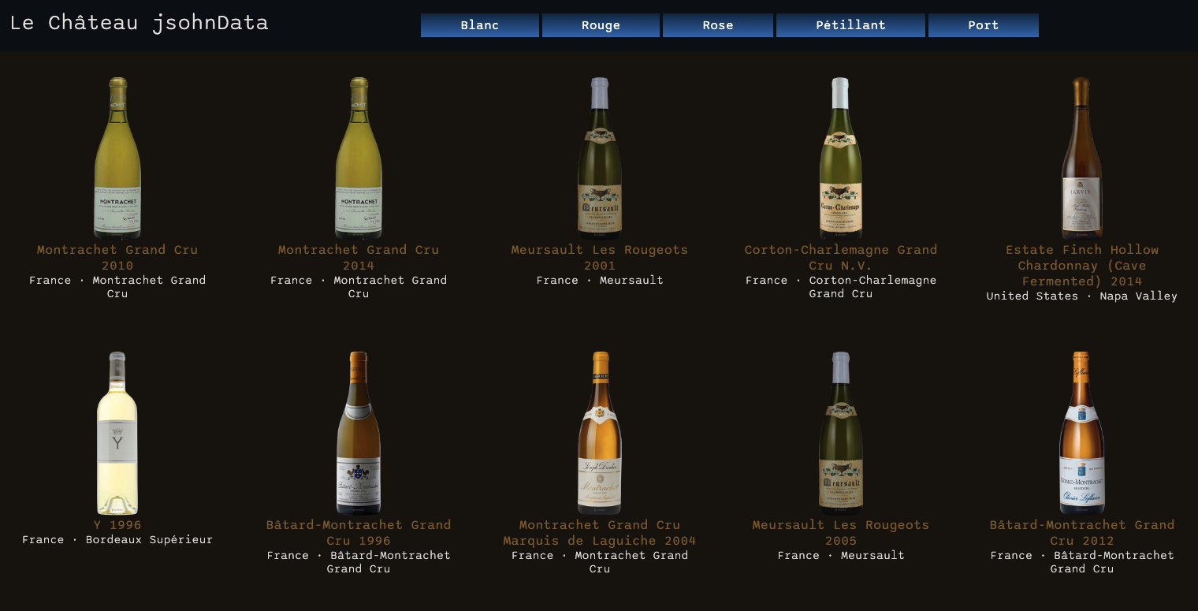Open Montrachet Grand Cru 2014 bottle image
Viewport: 1198px width, 611px height.
(359, 158)
